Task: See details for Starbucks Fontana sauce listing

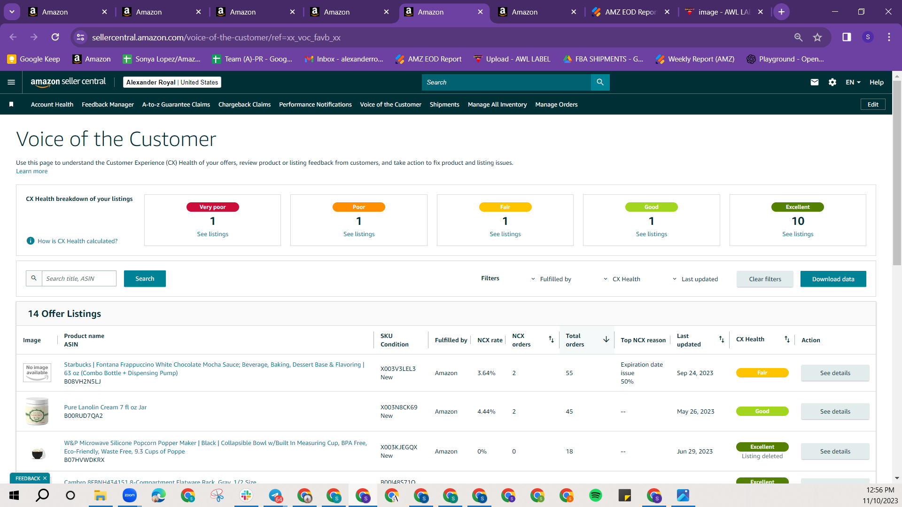Action: click(x=835, y=373)
